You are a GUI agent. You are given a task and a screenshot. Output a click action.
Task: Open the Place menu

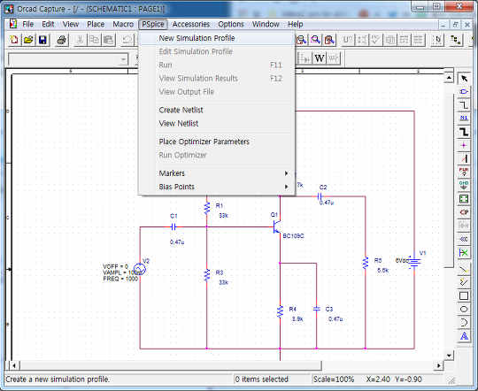[96, 24]
